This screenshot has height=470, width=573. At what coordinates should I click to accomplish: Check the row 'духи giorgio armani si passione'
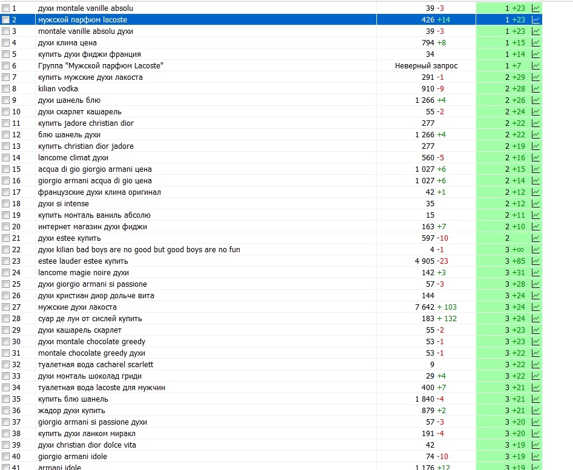coord(5,284)
